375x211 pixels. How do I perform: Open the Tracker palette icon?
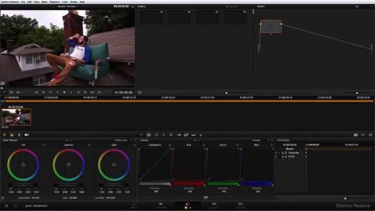tap(164, 135)
